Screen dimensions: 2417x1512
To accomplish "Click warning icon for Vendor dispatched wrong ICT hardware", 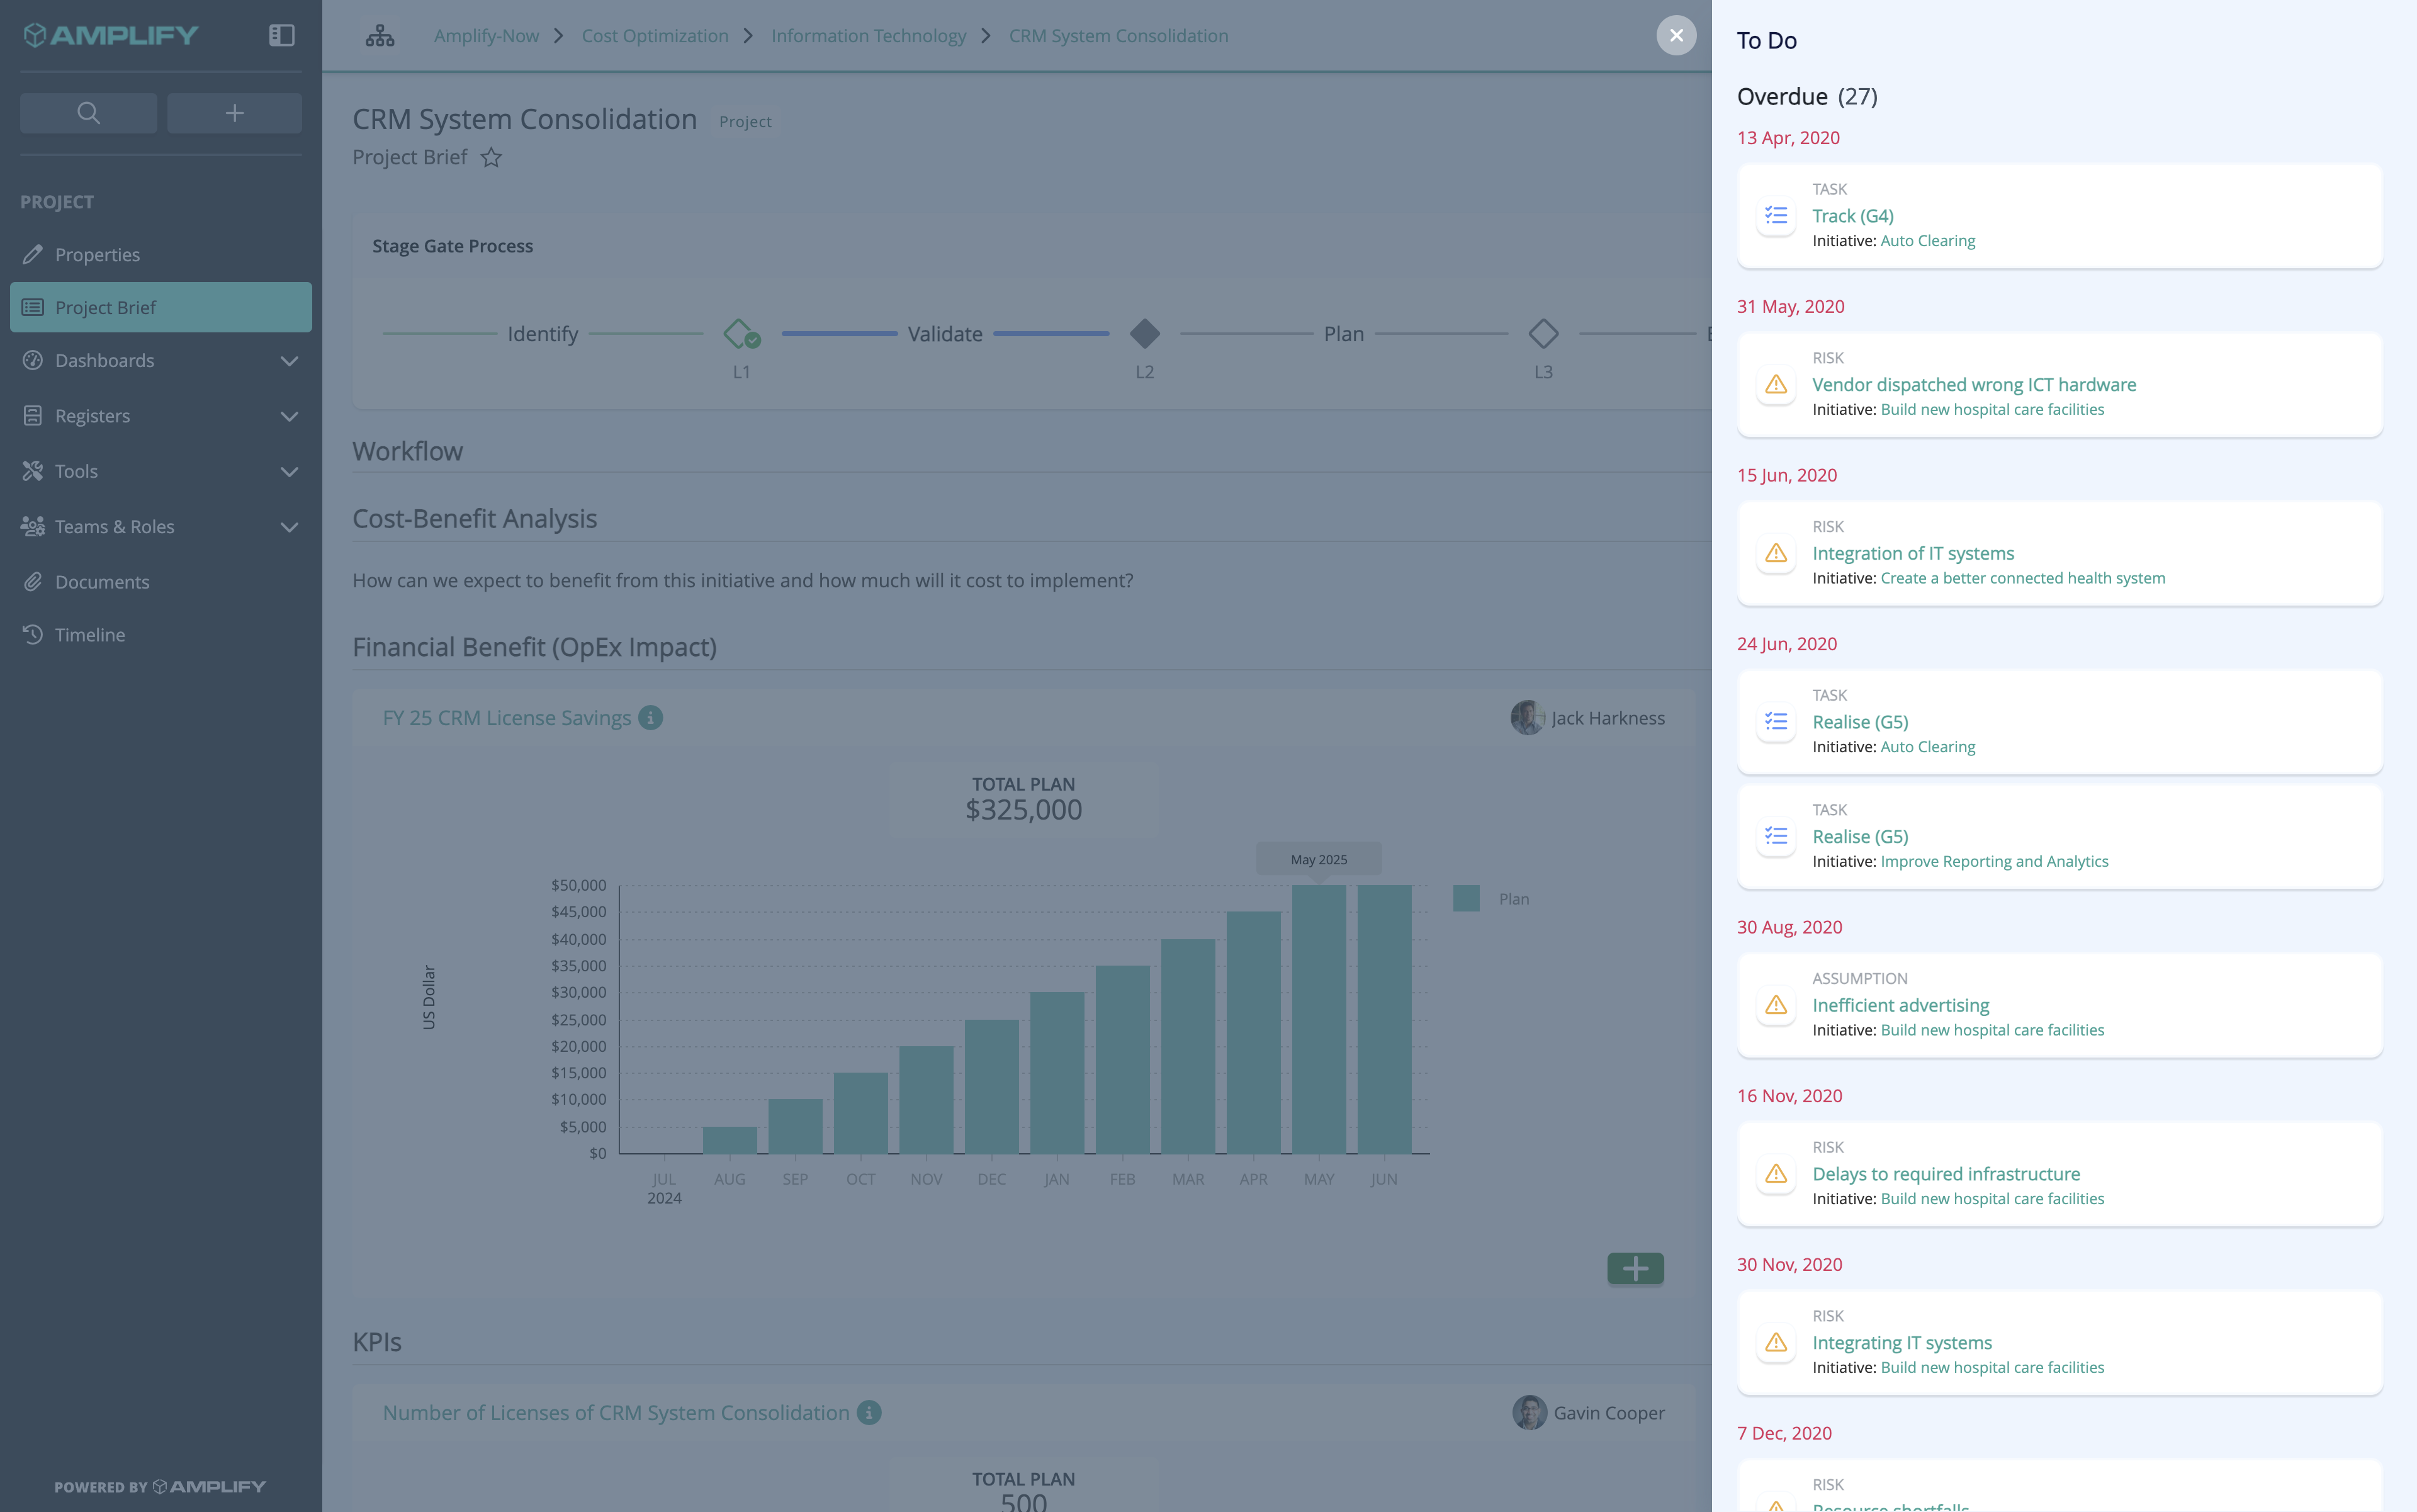I will click(1776, 384).
